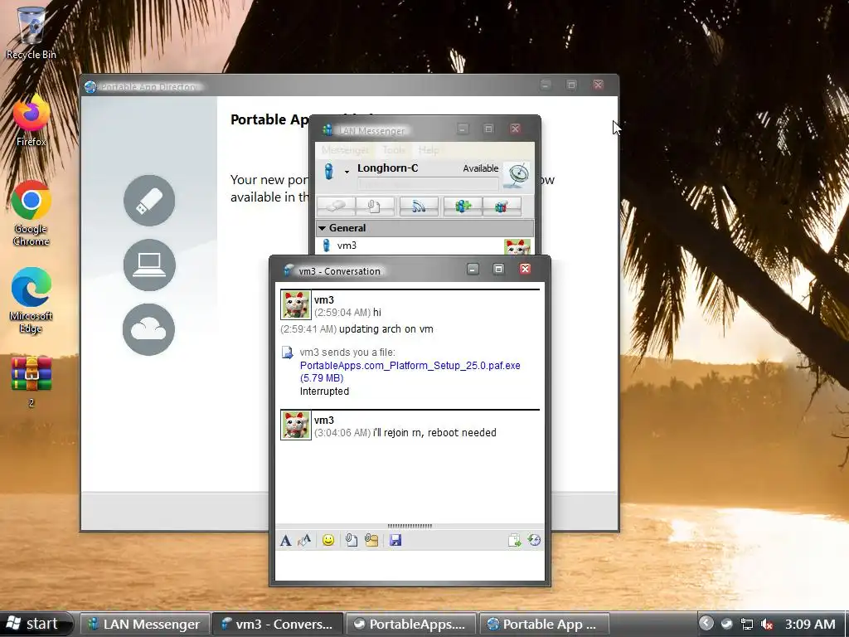The image size is (849, 637).
Task: Select vm3 in the contact list
Action: (x=424, y=246)
